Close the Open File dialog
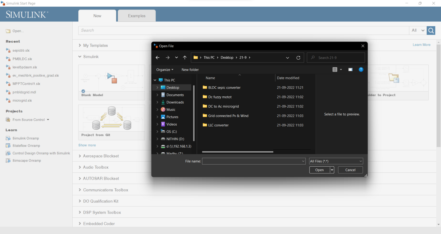441x234 pixels. (x=363, y=46)
